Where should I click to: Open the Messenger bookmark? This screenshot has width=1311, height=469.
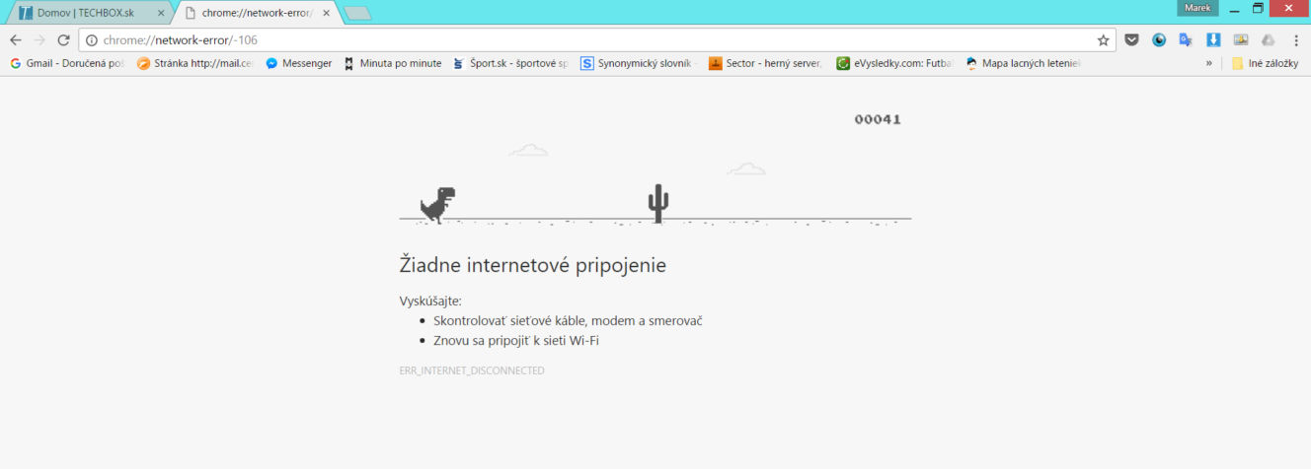[x=298, y=63]
